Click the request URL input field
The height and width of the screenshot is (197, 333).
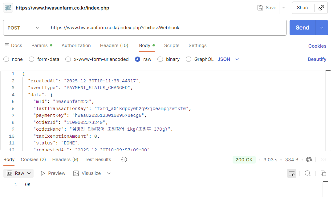click(x=166, y=28)
